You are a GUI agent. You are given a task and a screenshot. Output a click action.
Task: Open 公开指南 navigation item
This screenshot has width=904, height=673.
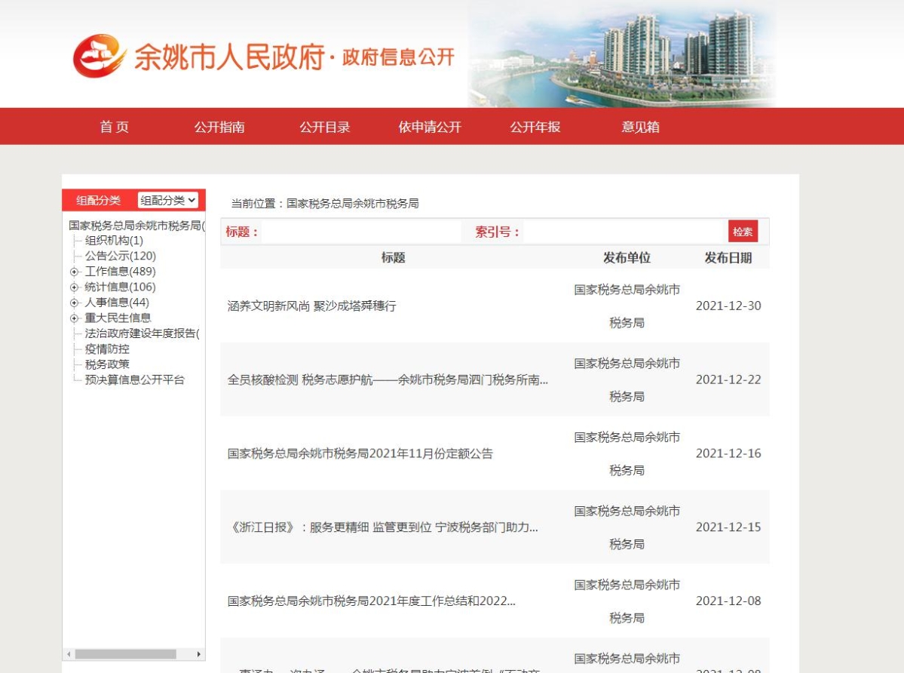219,127
